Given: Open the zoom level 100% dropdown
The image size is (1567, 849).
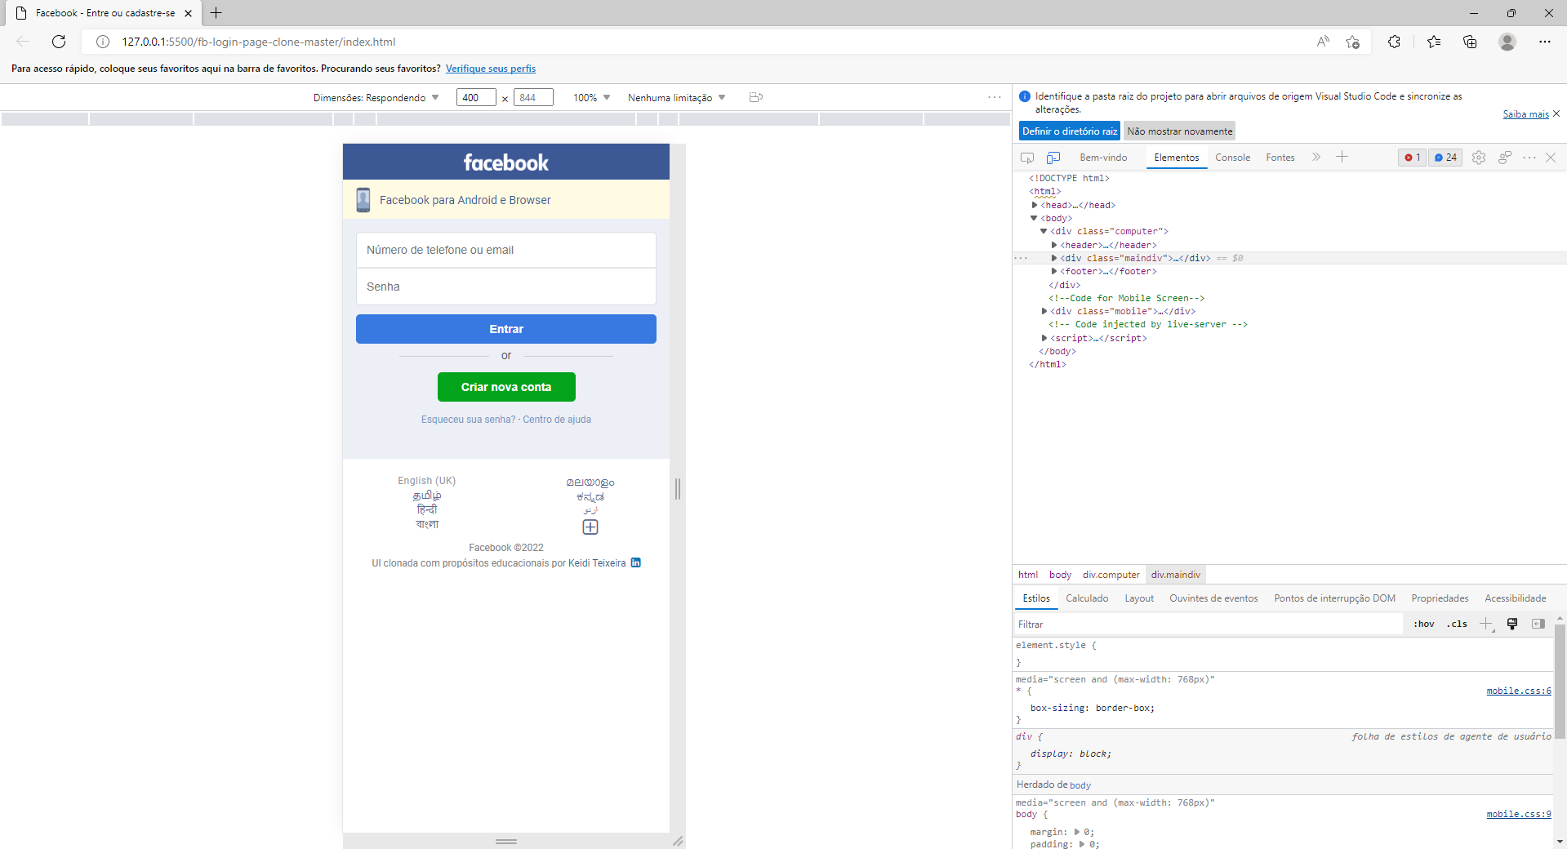Looking at the screenshot, I should click(x=590, y=97).
